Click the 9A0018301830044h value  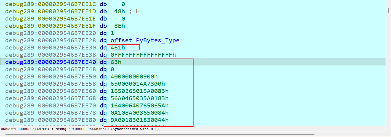139,120
